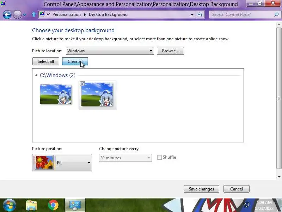Open the Windows Start orb
This screenshot has width=282, height=212.
tap(9, 205)
